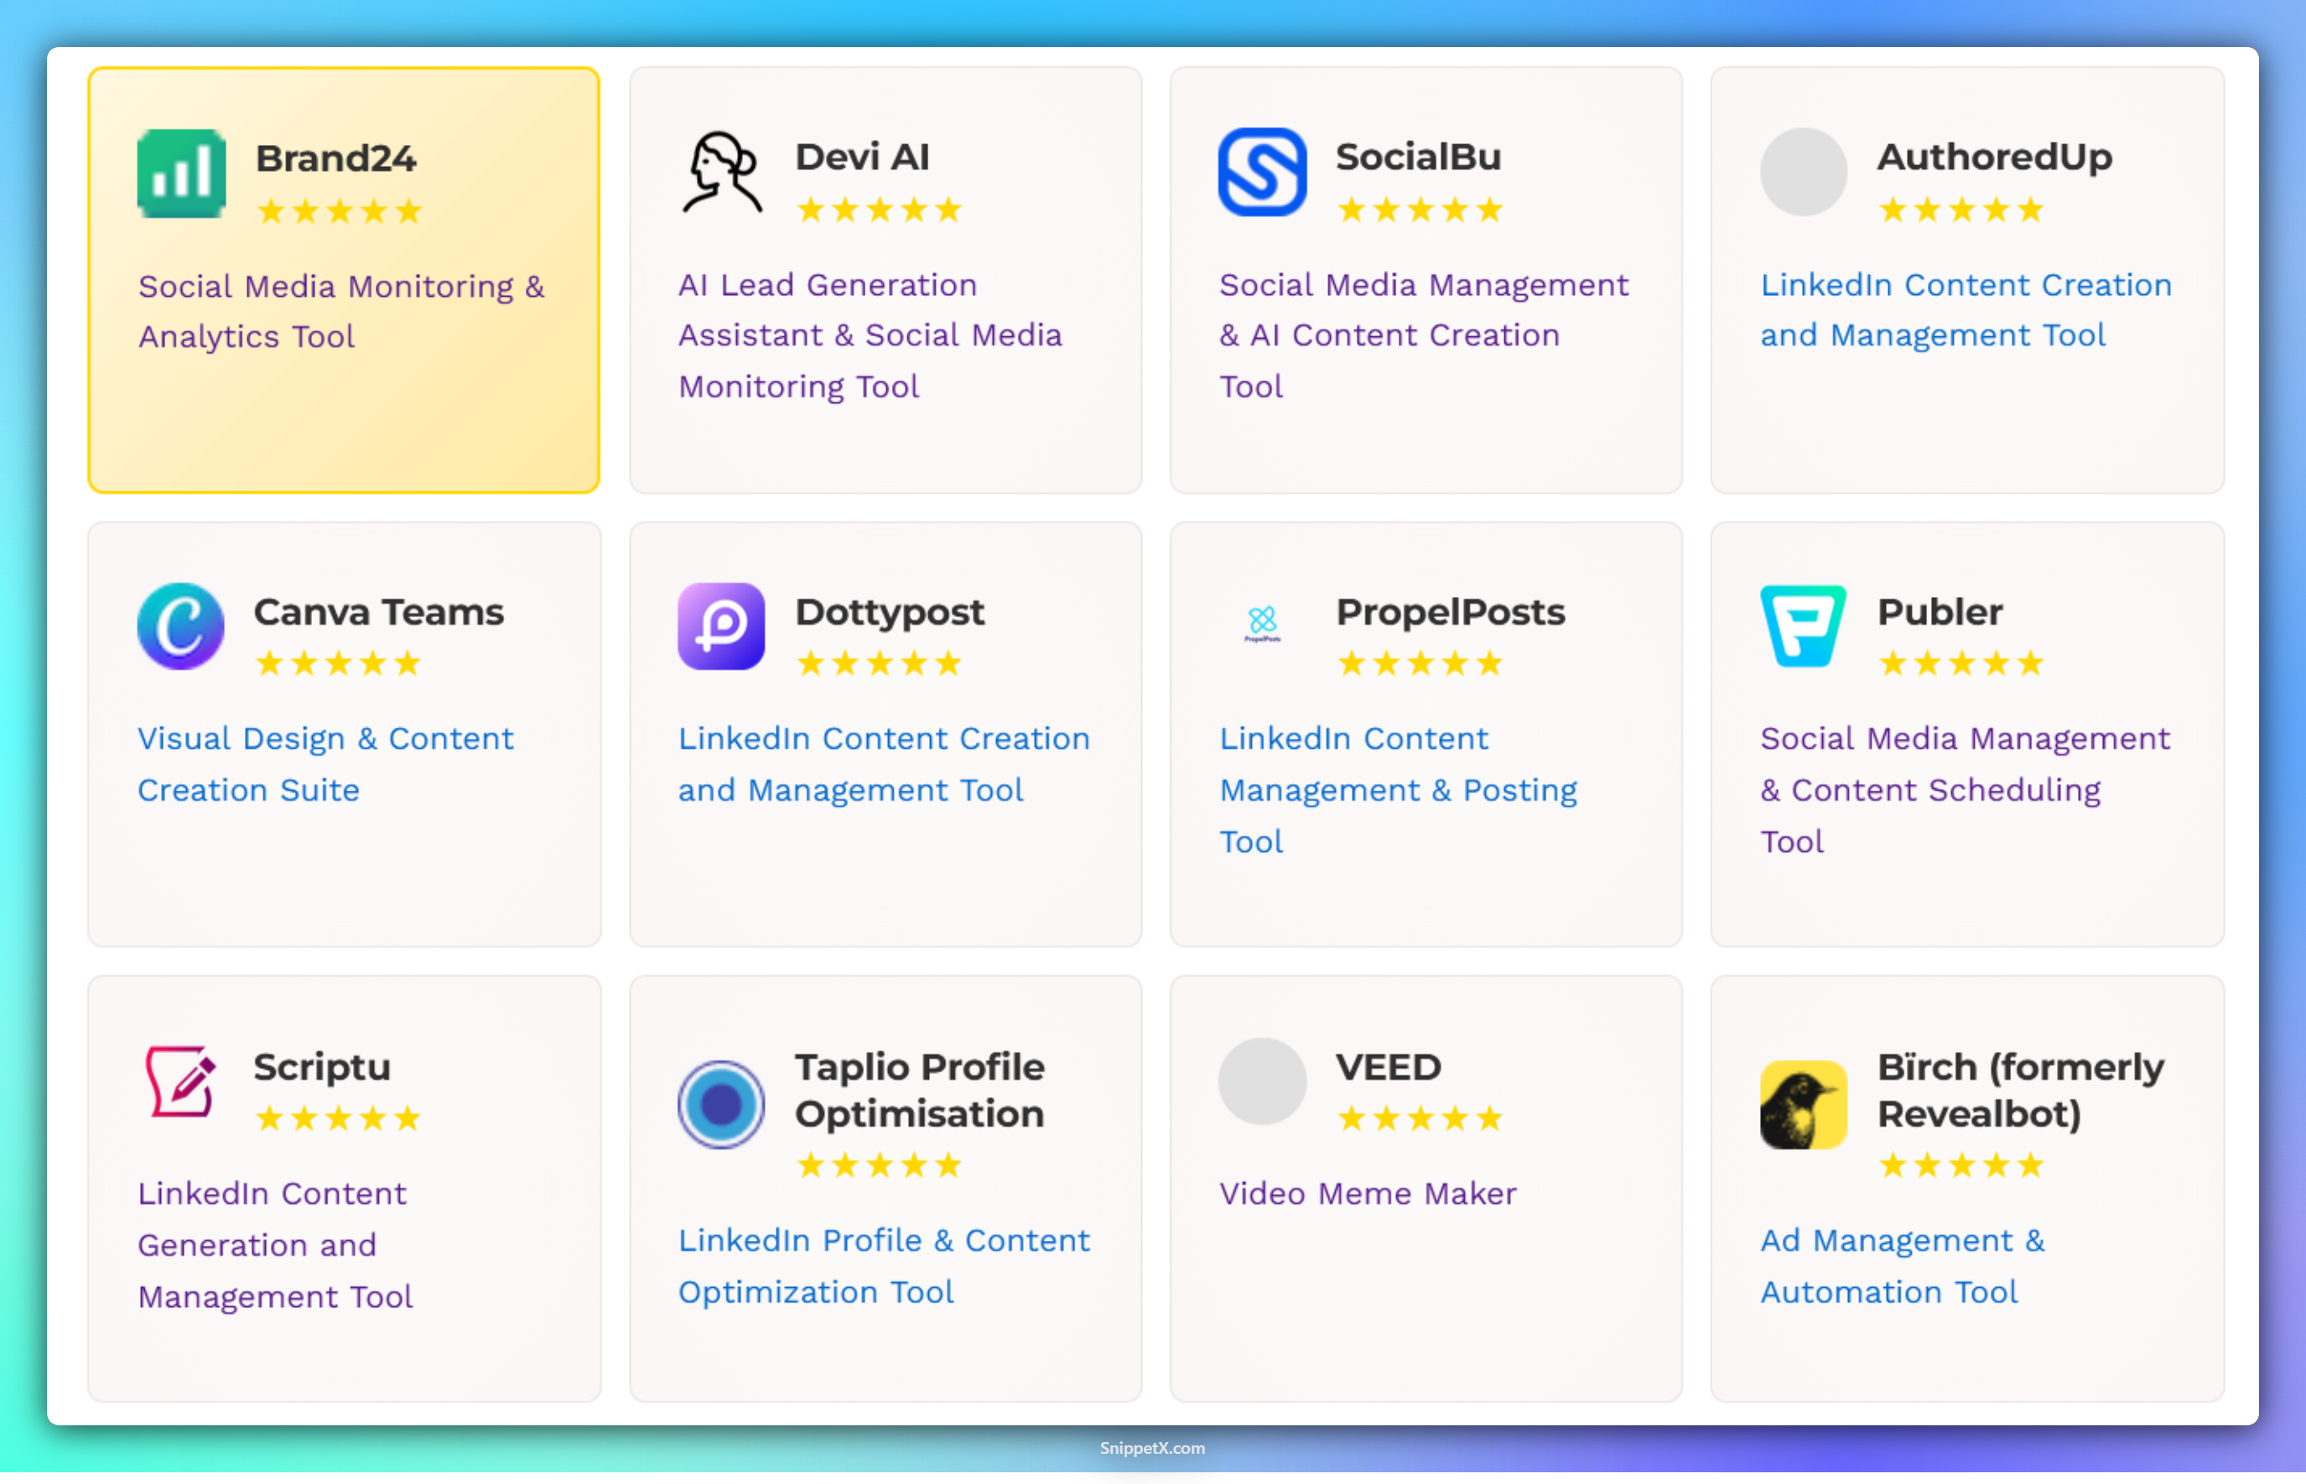
Task: Select 'Video Meme Maker' description
Action: pos(1368,1194)
